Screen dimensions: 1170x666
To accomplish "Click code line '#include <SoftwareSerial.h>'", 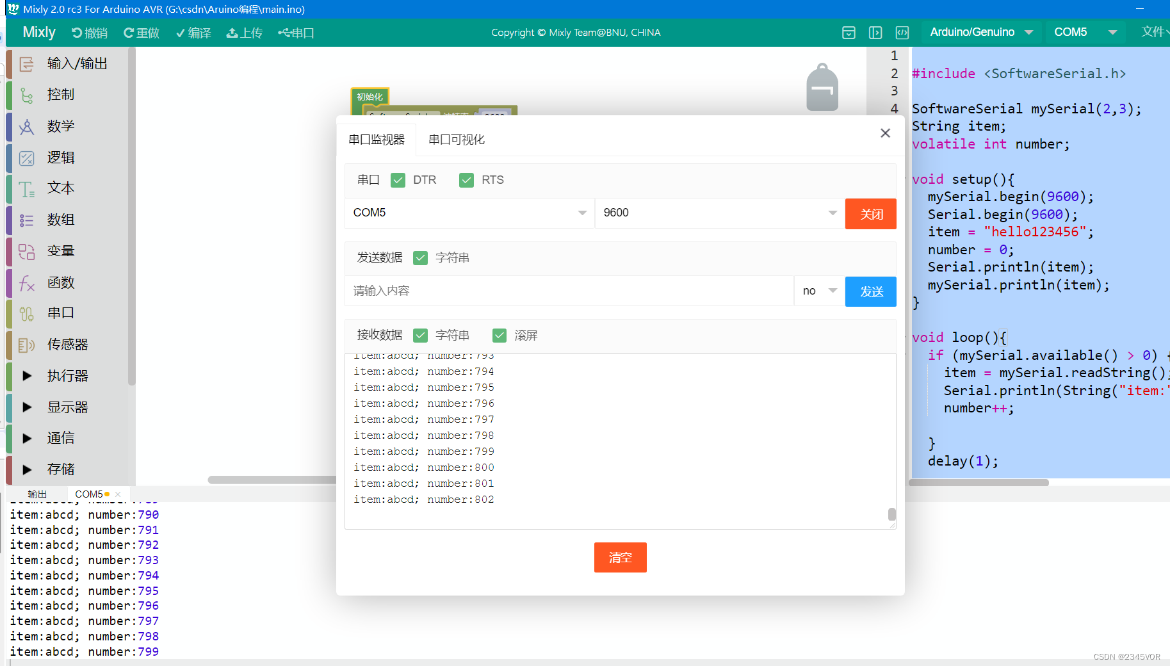I will click(1019, 74).
